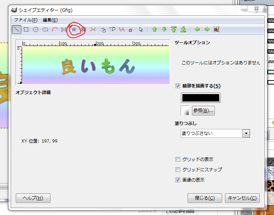This screenshot has height=215, width=274.
Task: Click the 良いもん preview canvas
Action: pos(96,65)
